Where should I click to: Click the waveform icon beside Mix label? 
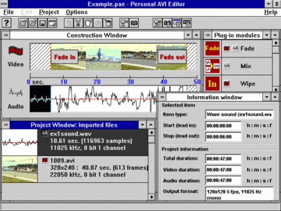226,66
